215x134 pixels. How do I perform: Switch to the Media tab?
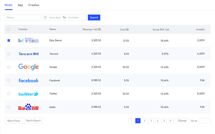[9, 5]
